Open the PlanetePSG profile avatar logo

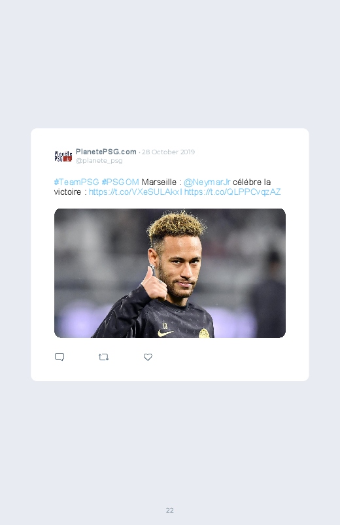[x=63, y=156]
